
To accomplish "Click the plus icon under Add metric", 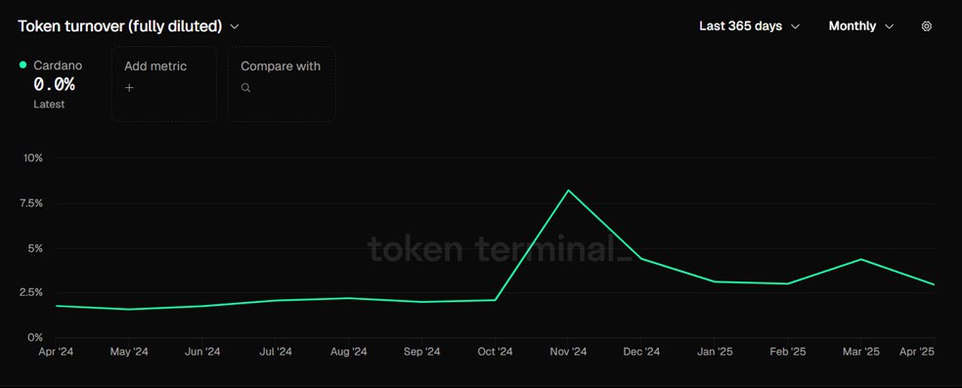I will 129,88.
